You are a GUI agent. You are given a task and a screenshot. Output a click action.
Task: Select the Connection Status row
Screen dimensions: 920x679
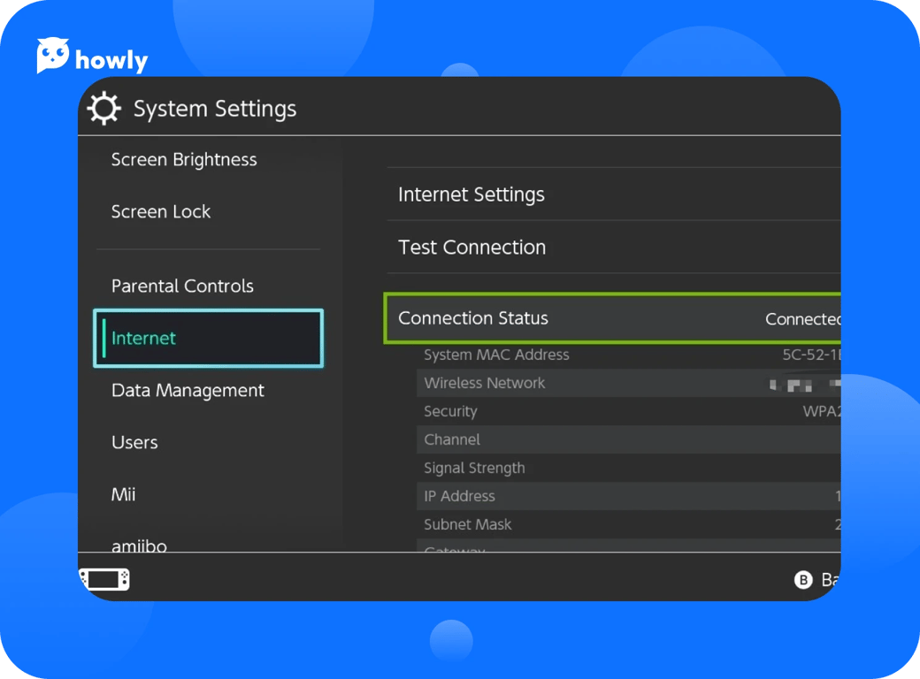(x=612, y=318)
